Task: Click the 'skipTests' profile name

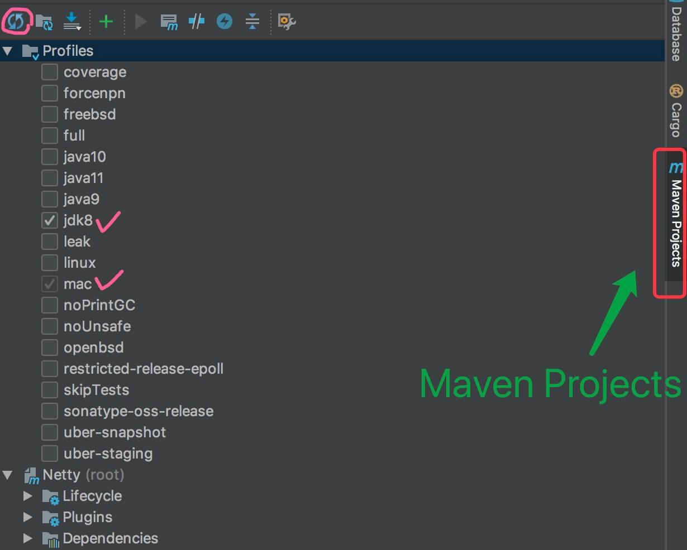Action: 96,390
